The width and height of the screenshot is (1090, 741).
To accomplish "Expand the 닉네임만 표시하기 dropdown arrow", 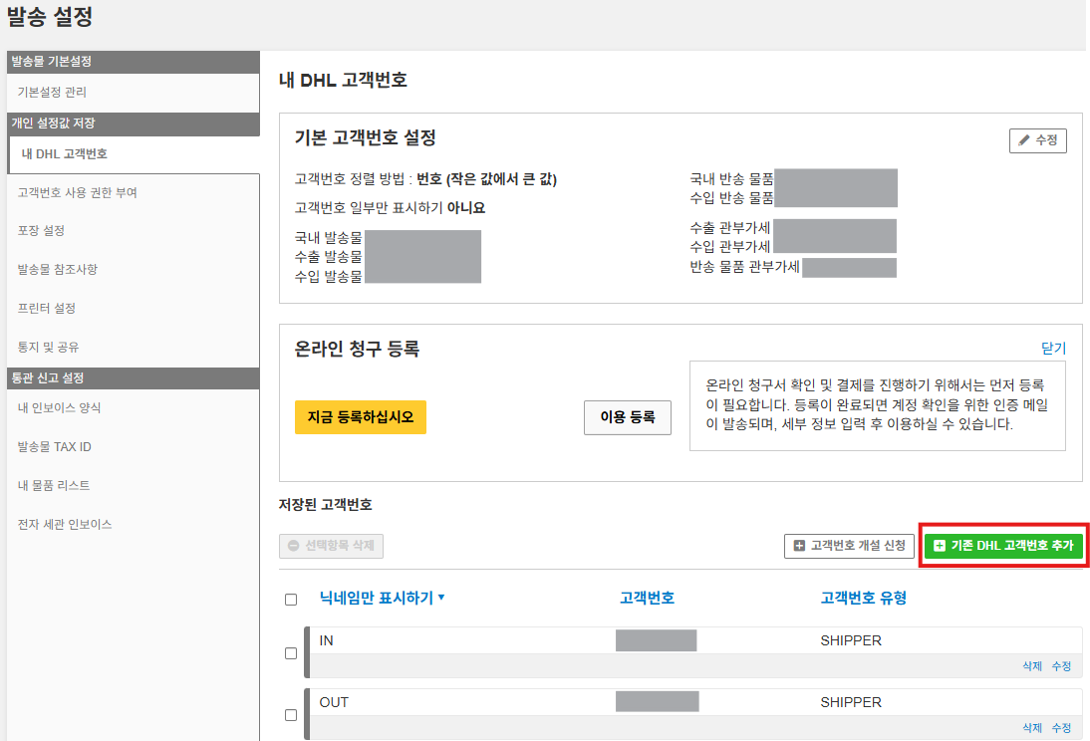I will click(x=441, y=598).
